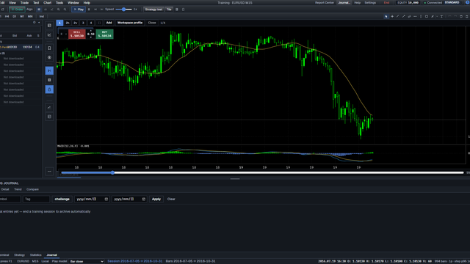The image size is (470, 264).
Task: Select the 2h split layout
Action: click(x=68, y=23)
